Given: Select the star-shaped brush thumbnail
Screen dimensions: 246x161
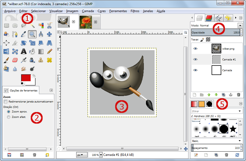Looking at the screenshot, I should point(233,129).
